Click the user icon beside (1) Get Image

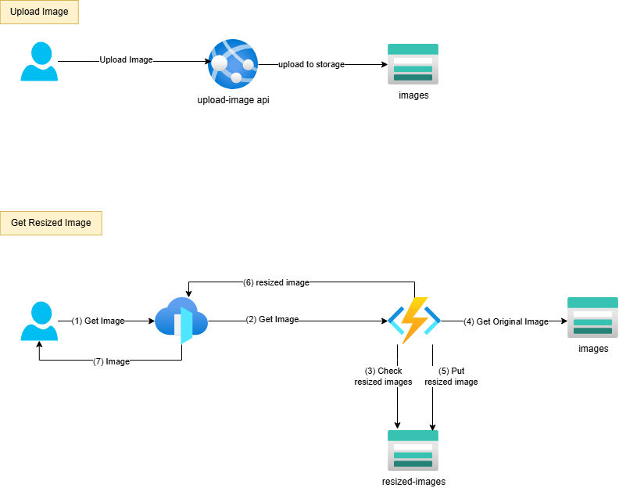pos(39,322)
